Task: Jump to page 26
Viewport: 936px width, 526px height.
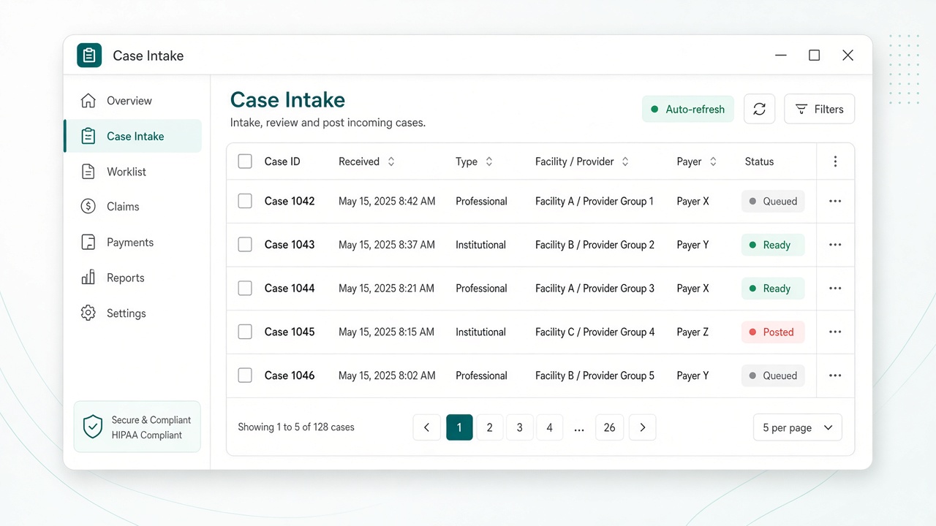Action: (610, 427)
